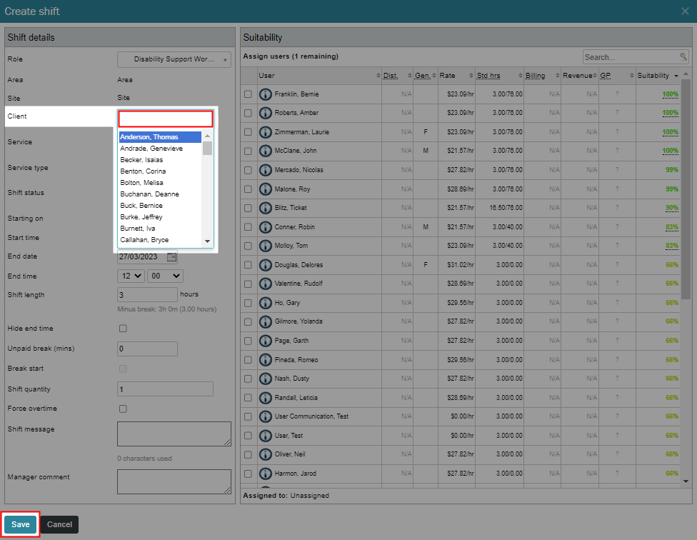The image size is (697, 540).
Task: Tick the checkbox for Douglas, Delores
Action: pyautogui.click(x=248, y=265)
